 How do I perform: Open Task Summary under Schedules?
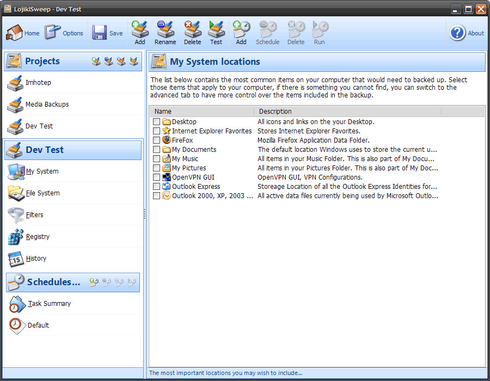[x=73, y=304]
